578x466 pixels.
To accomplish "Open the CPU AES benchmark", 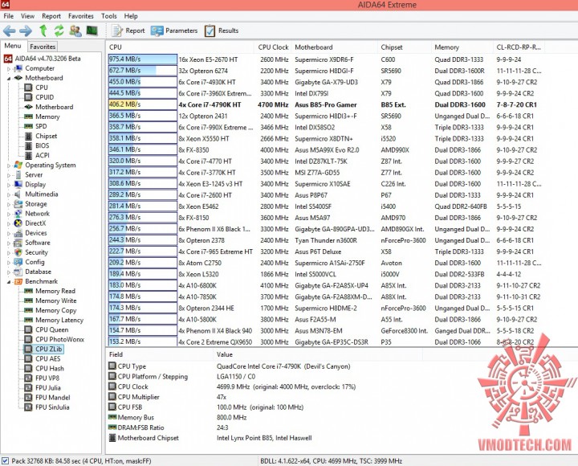I will coord(48,359).
